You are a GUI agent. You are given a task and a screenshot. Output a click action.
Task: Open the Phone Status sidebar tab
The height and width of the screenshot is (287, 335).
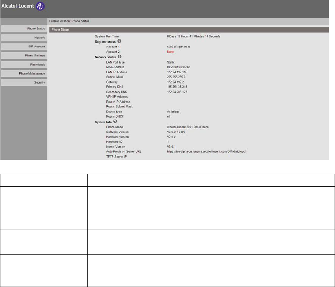[24, 29]
